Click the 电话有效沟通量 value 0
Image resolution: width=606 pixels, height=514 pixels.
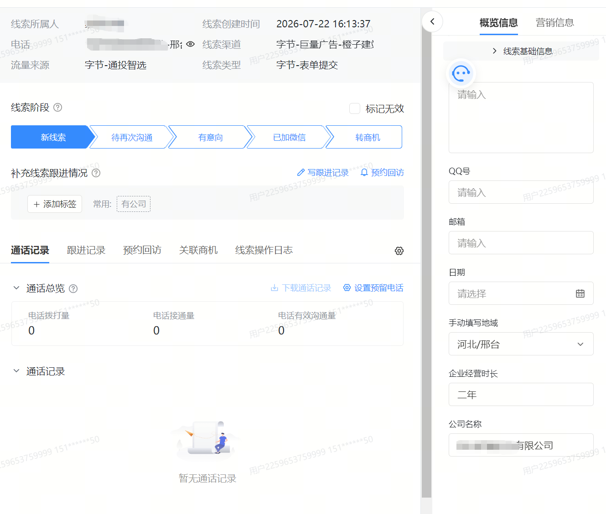pos(281,330)
